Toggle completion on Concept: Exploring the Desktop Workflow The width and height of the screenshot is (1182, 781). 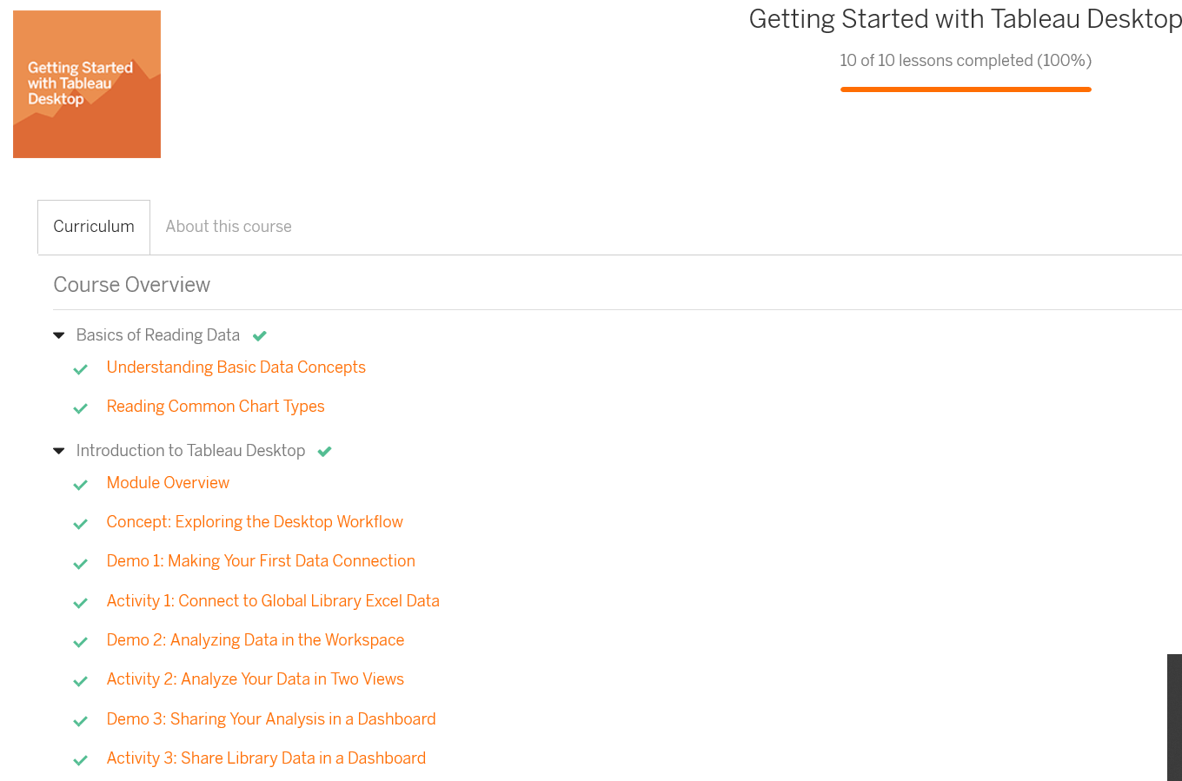[81, 524]
